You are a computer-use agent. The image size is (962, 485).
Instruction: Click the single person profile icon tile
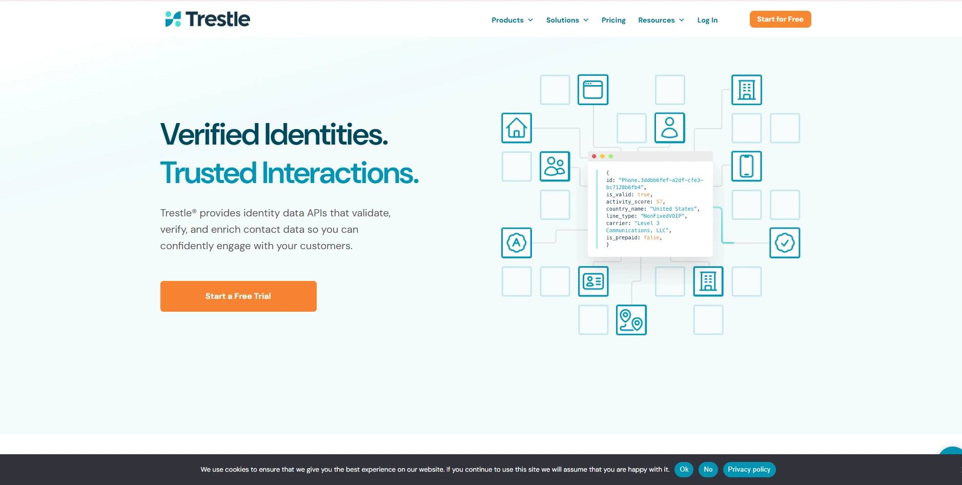[669, 128]
